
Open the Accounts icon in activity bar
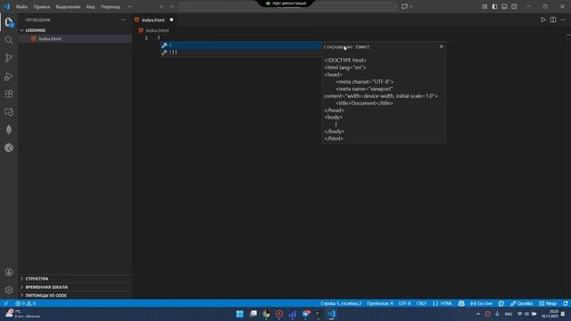coord(9,272)
